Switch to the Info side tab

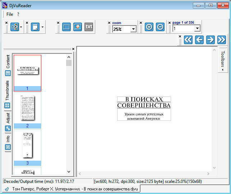coord(8,142)
